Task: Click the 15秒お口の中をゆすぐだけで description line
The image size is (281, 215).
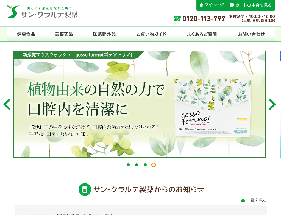Action: click(94, 127)
